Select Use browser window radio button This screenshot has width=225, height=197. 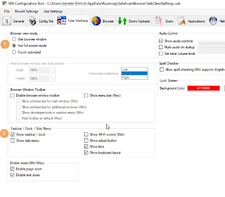[14, 39]
